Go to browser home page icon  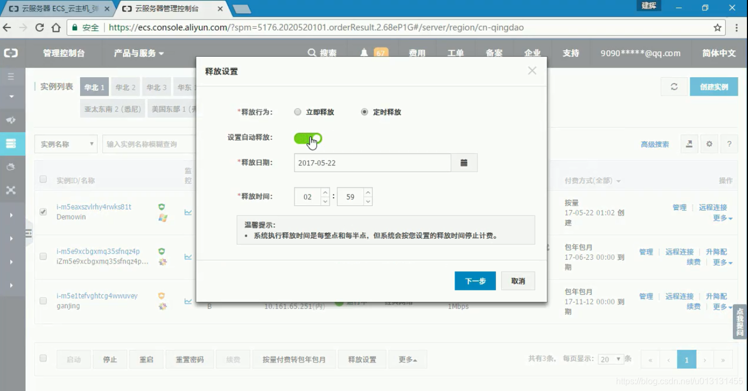tap(56, 28)
